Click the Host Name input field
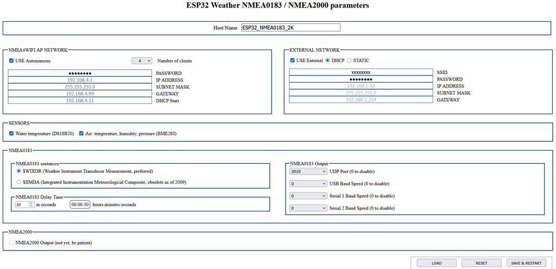The width and height of the screenshot is (556, 269). 291,28
